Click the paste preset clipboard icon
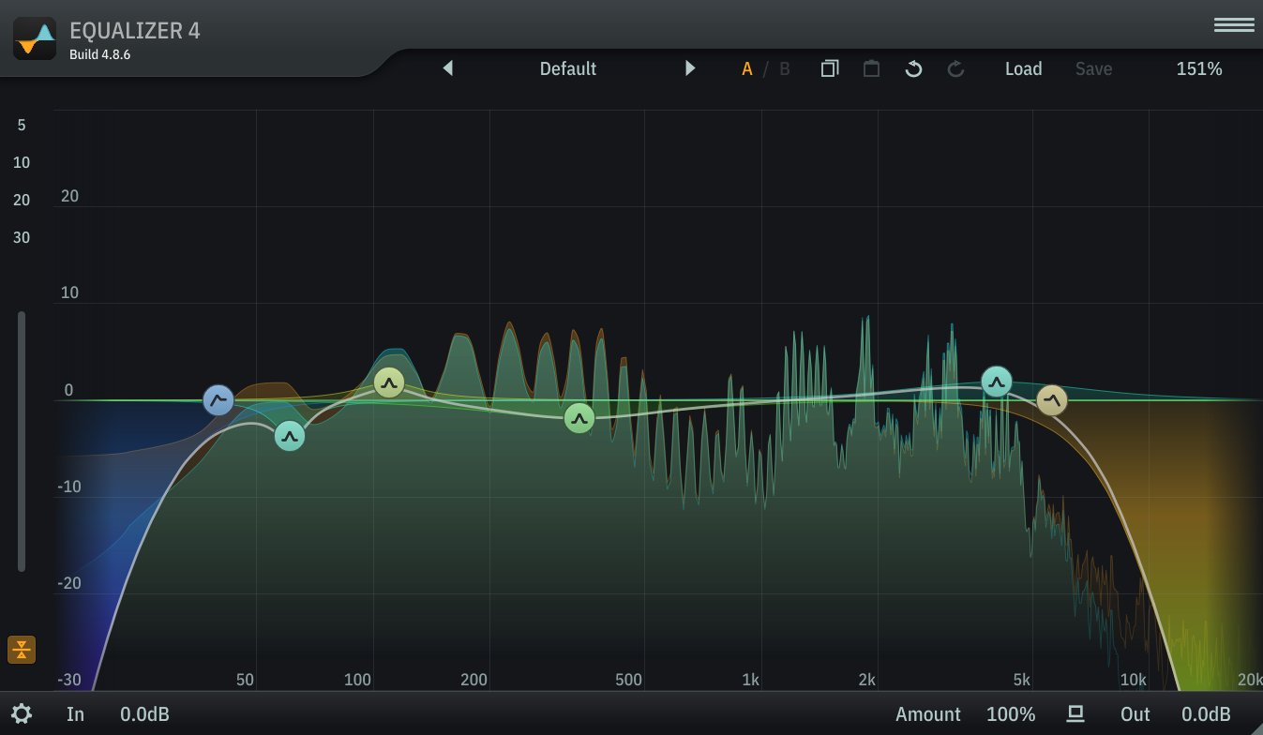1263x735 pixels. (x=871, y=68)
